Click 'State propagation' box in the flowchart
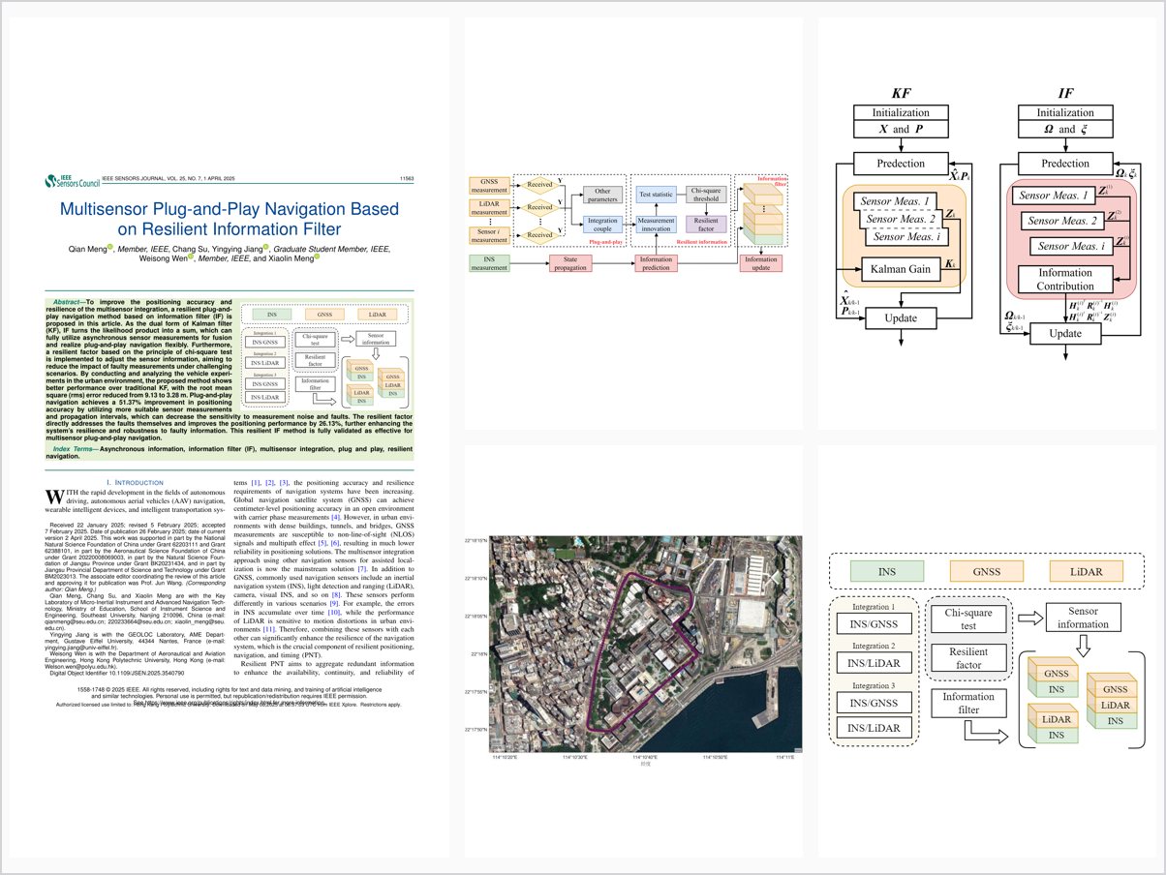The width and height of the screenshot is (1166, 875). (x=570, y=262)
